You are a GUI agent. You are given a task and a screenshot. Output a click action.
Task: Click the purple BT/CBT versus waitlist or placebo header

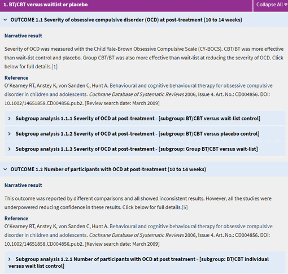click(126, 5)
